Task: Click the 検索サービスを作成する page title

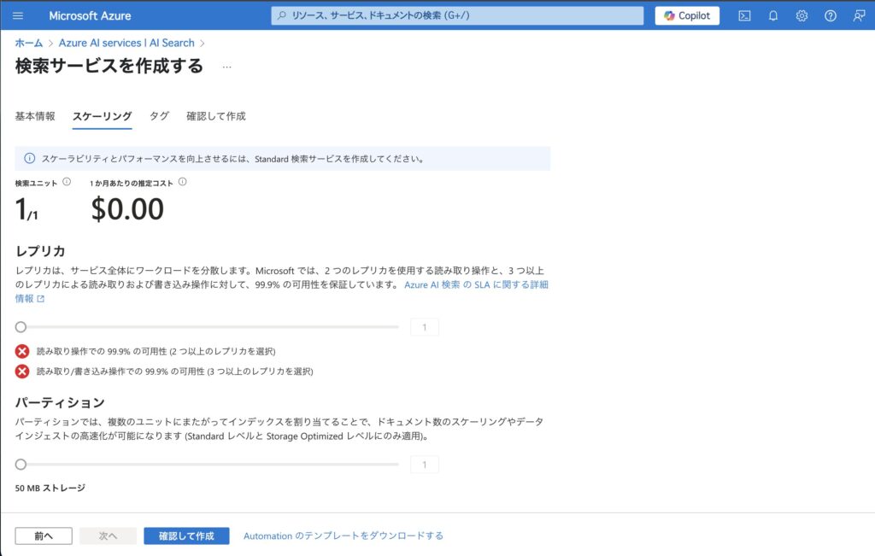Action: tap(109, 67)
